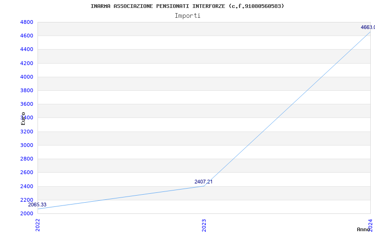Click the 4400 y-axis value

[27, 50]
